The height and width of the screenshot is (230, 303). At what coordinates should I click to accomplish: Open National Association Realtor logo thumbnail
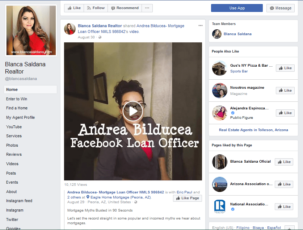click(x=219, y=206)
